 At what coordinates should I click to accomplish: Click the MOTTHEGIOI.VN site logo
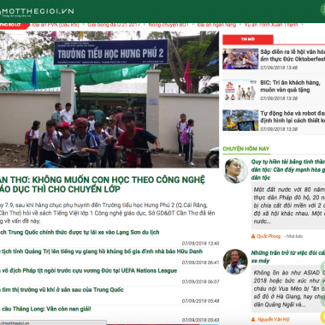(37, 12)
